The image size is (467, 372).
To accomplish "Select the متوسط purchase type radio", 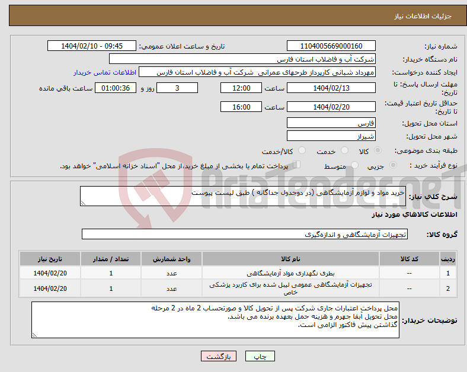I will [x=354, y=165].
